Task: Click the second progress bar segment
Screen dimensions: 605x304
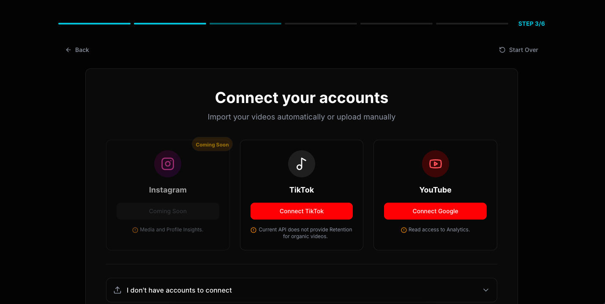Action: (x=170, y=24)
